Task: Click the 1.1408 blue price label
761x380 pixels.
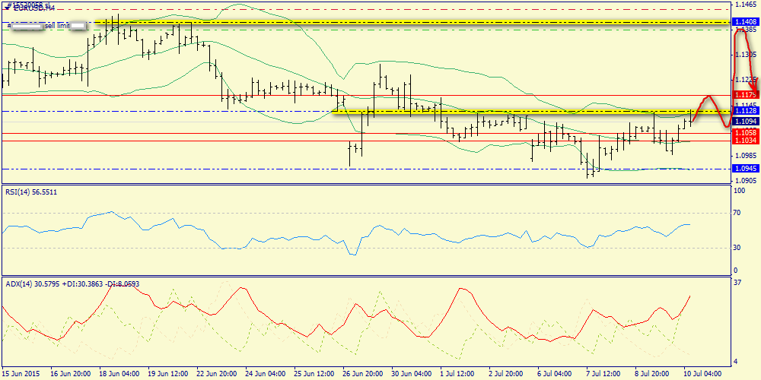Action: point(743,24)
